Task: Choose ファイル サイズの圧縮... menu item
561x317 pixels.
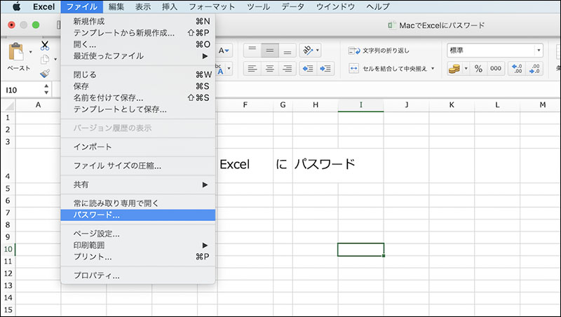Action: (x=138, y=166)
